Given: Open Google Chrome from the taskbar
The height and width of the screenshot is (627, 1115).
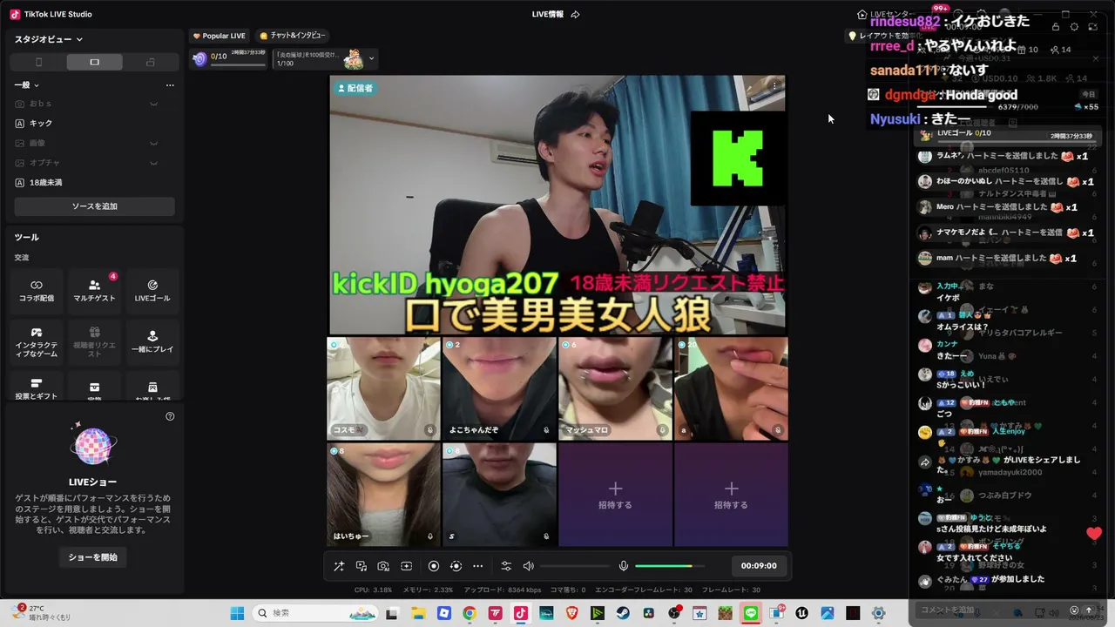Looking at the screenshot, I should point(470,613).
